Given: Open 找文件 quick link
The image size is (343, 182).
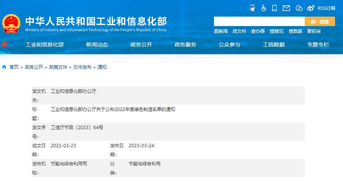Looking at the screenshot, I should [x=239, y=31].
